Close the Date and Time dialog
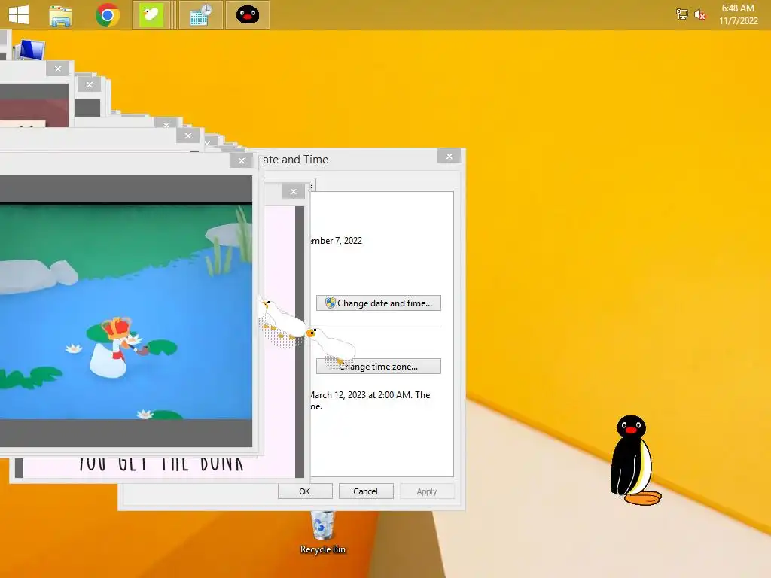The height and width of the screenshot is (578, 771). tap(449, 157)
